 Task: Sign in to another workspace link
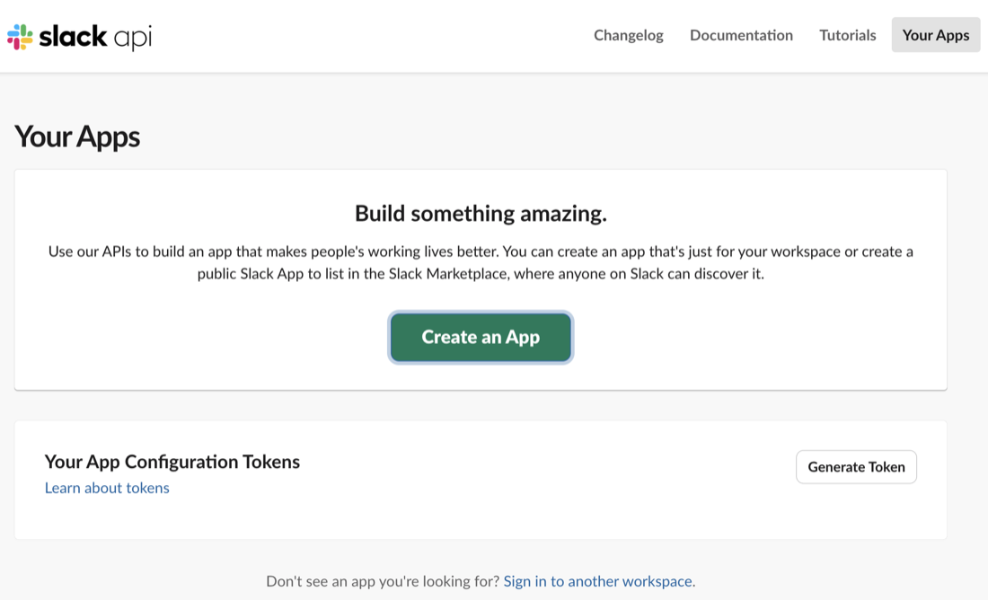pos(598,581)
